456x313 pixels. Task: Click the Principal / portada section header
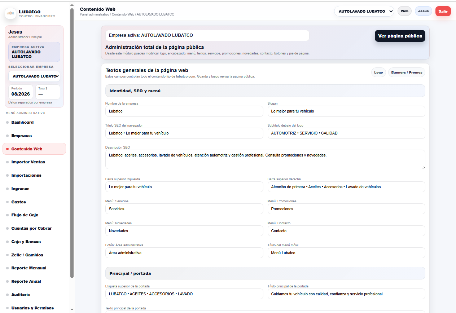(265, 273)
